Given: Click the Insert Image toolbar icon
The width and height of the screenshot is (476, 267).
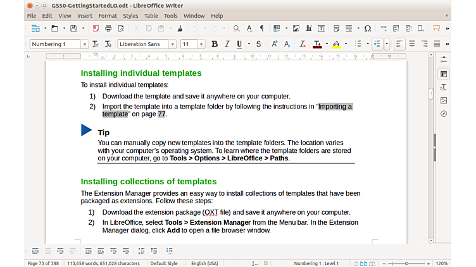Looking at the screenshot, I should [296, 28].
